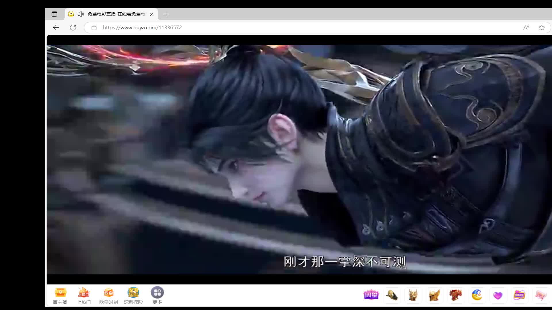Close the 免费电影直播 tab
Screen dimensions: 552x310
tap(152, 14)
